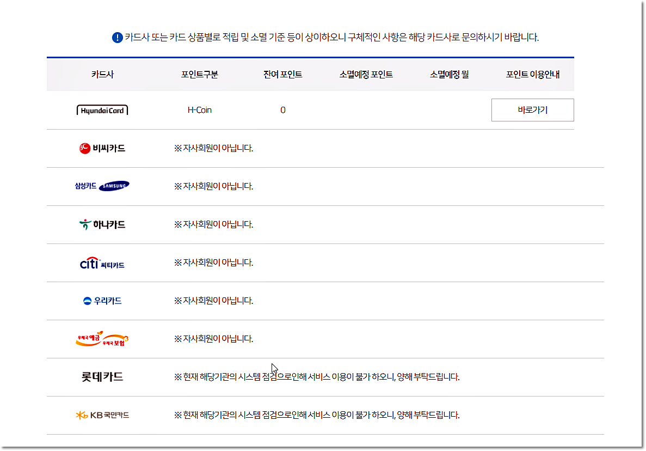Screen dimensions: 646x451
Task: Click the 자사회원이 아닙니다 text in 우체국 row
Action: 213,338
